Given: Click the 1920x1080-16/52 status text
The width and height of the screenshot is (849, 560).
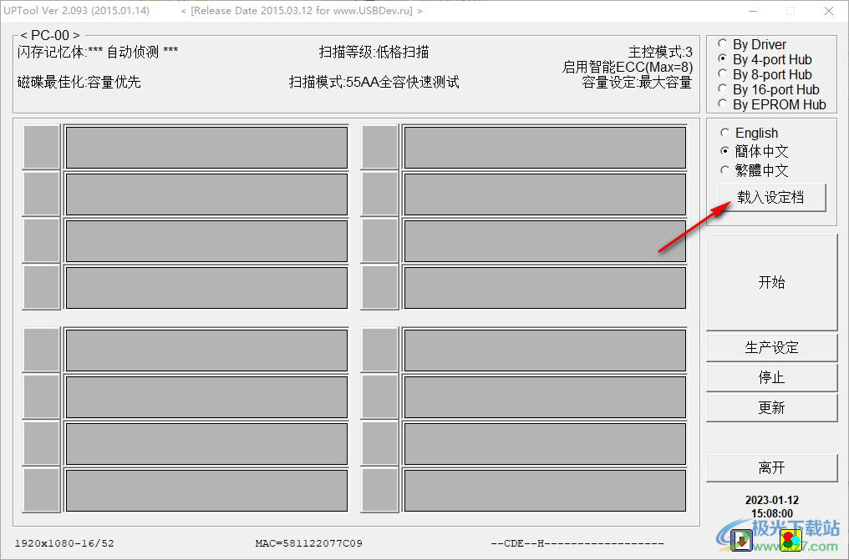Looking at the screenshot, I should pyautogui.click(x=64, y=543).
